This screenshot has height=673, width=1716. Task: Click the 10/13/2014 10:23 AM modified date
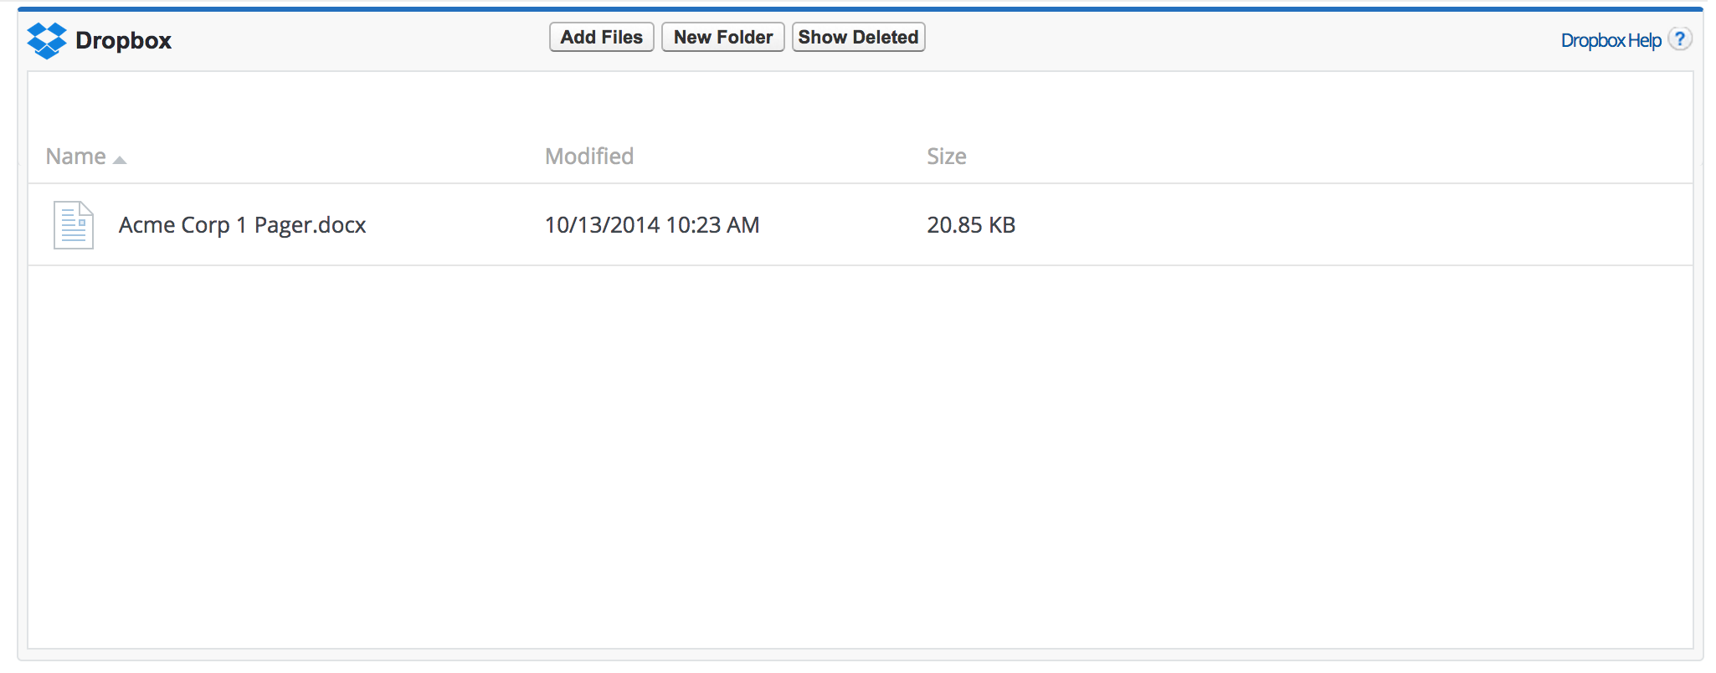pos(652,225)
